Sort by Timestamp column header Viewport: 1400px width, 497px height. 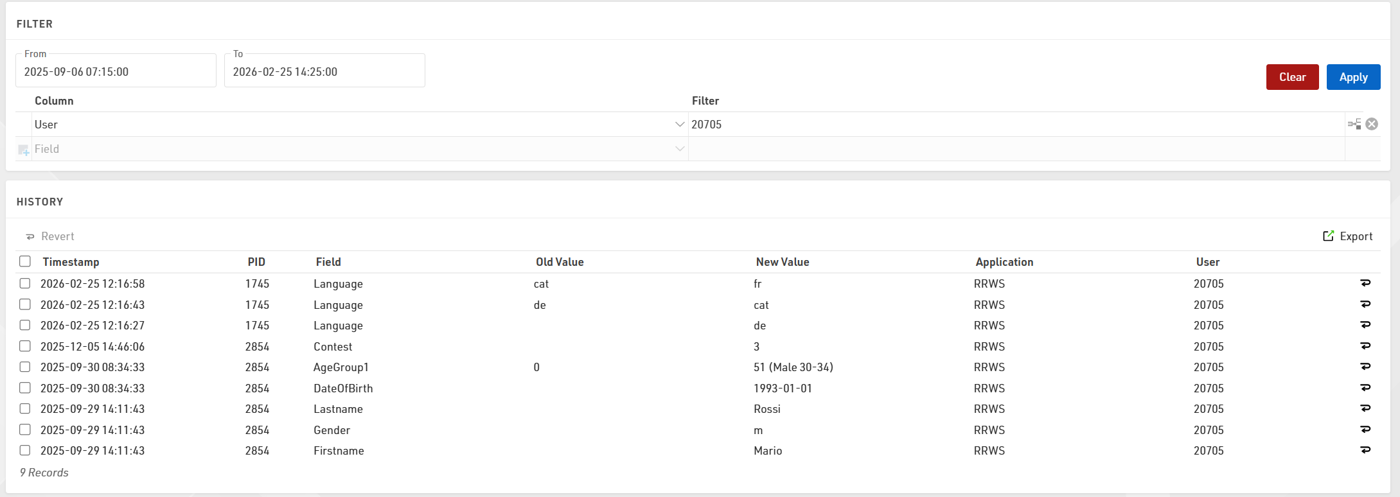[71, 262]
